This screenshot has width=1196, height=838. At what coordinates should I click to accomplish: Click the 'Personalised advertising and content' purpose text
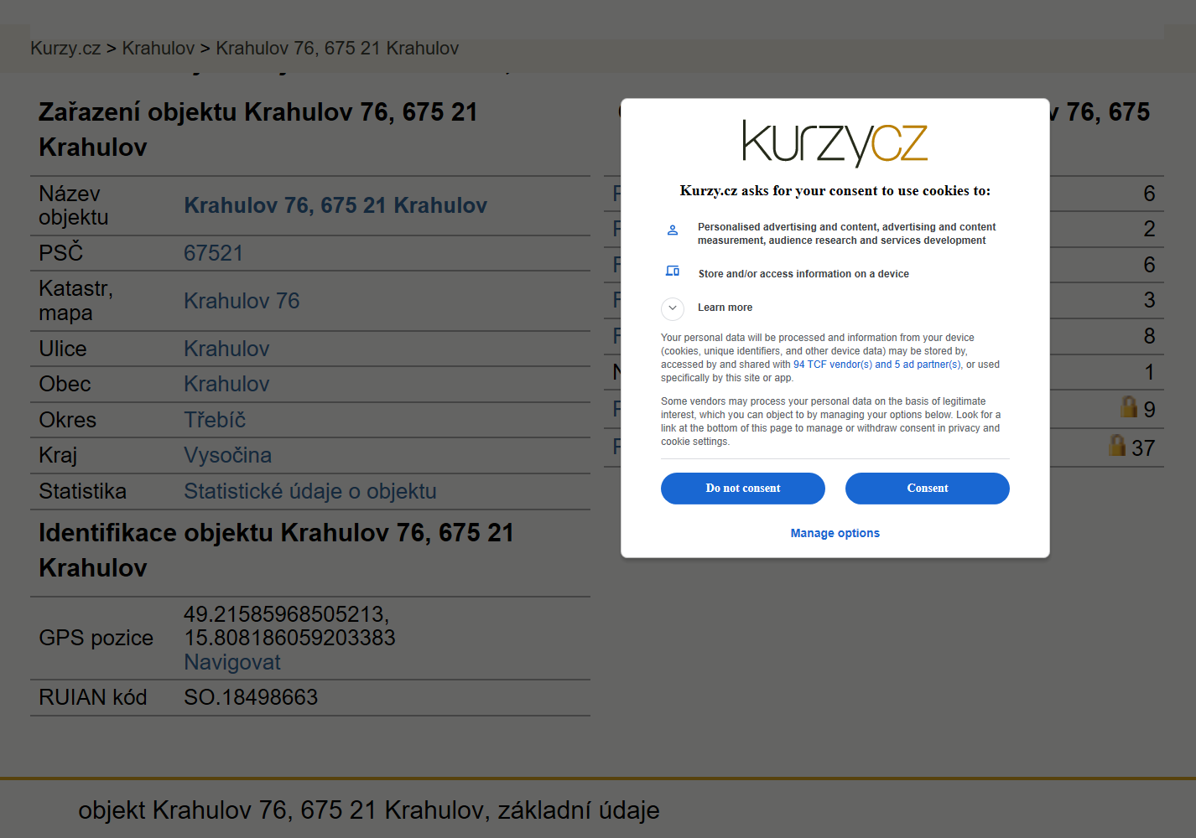[x=846, y=234]
